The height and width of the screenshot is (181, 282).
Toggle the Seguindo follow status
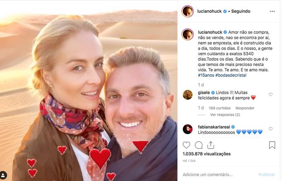click(241, 11)
